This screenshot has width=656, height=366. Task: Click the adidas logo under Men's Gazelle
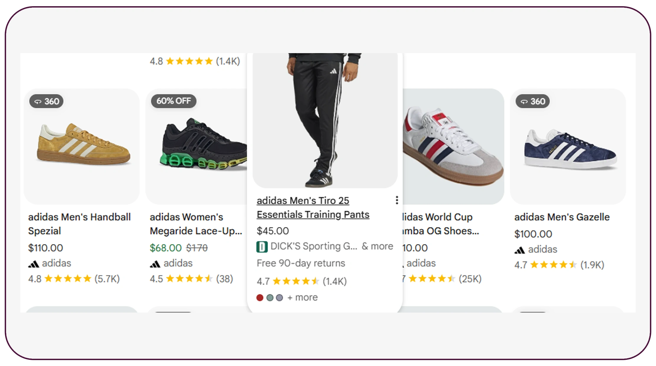(x=520, y=250)
